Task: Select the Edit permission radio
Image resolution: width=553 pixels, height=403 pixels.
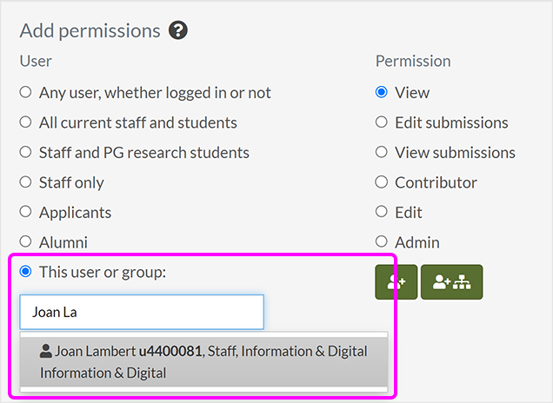Action: pos(382,212)
